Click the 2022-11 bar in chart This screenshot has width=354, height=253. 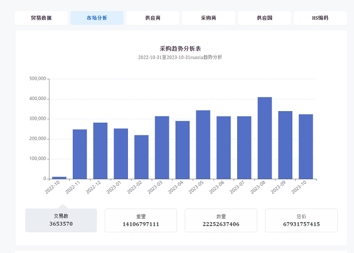[x=80, y=154]
